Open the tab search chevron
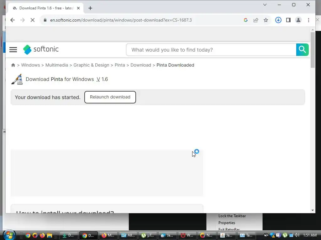This screenshot has height=240, width=321. coord(265,5)
